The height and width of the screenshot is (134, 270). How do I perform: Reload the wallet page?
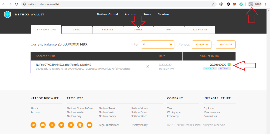17,4
